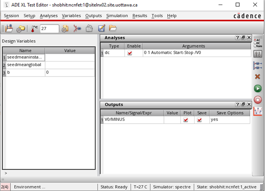This screenshot has width=265, height=191.
Task: Toggle the Save checkbox for V0/MINUS
Action: pyautogui.click(x=200, y=120)
